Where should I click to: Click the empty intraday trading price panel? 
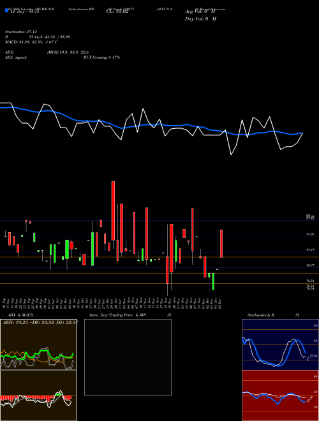pyautogui.click(x=128, y=357)
